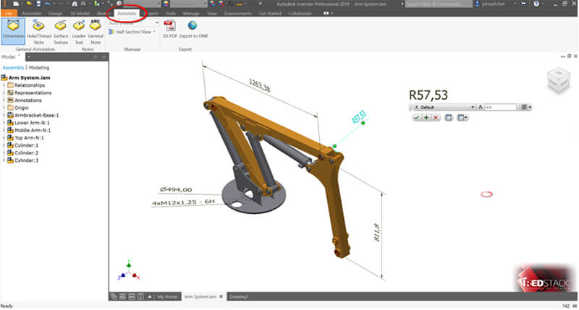This screenshot has width=579, height=310.
Task: Select the Assembly browser view link
Action: click(x=13, y=67)
